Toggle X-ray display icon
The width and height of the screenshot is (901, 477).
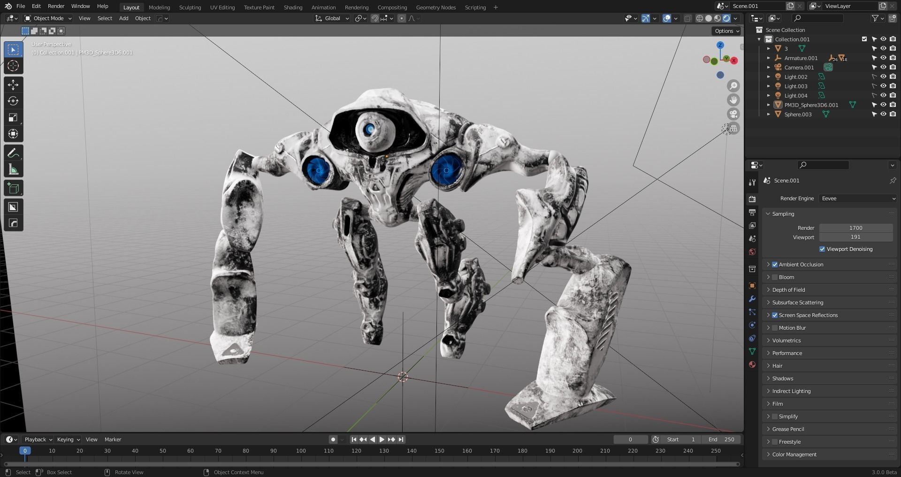[x=687, y=18]
